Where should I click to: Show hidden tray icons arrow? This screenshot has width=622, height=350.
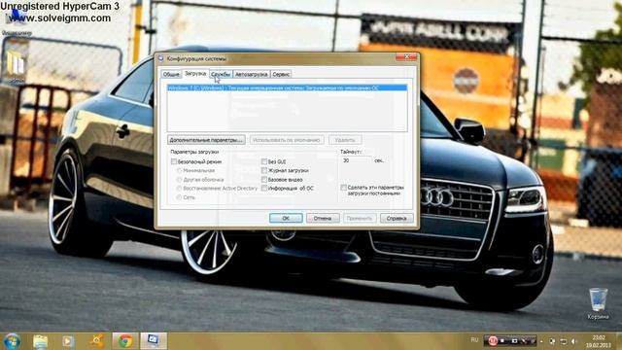(x=542, y=341)
